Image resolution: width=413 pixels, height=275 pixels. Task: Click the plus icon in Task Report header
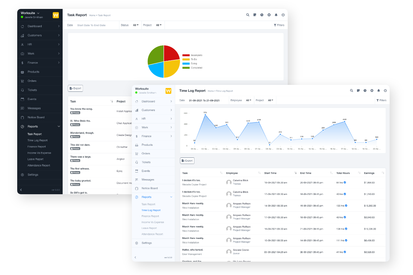pyautogui.click(x=269, y=15)
